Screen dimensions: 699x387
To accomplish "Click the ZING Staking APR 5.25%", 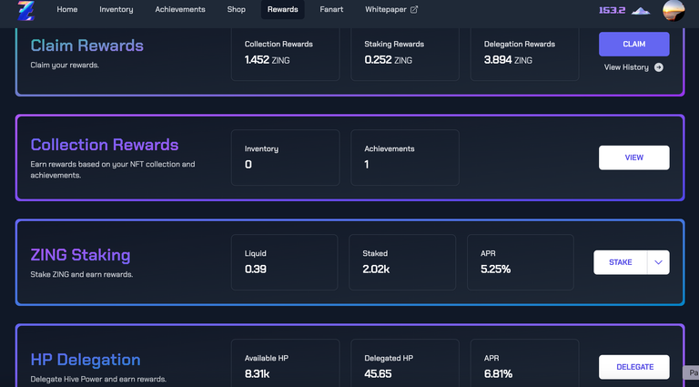I will tap(495, 270).
